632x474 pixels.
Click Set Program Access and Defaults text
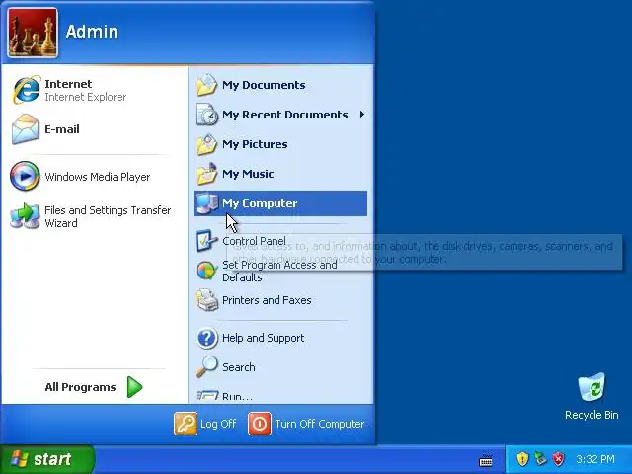point(279,271)
